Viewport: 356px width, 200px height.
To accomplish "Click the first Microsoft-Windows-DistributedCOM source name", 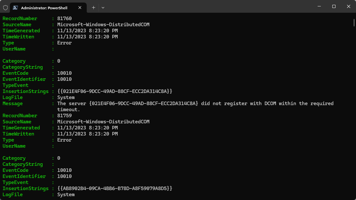I will point(103,25).
